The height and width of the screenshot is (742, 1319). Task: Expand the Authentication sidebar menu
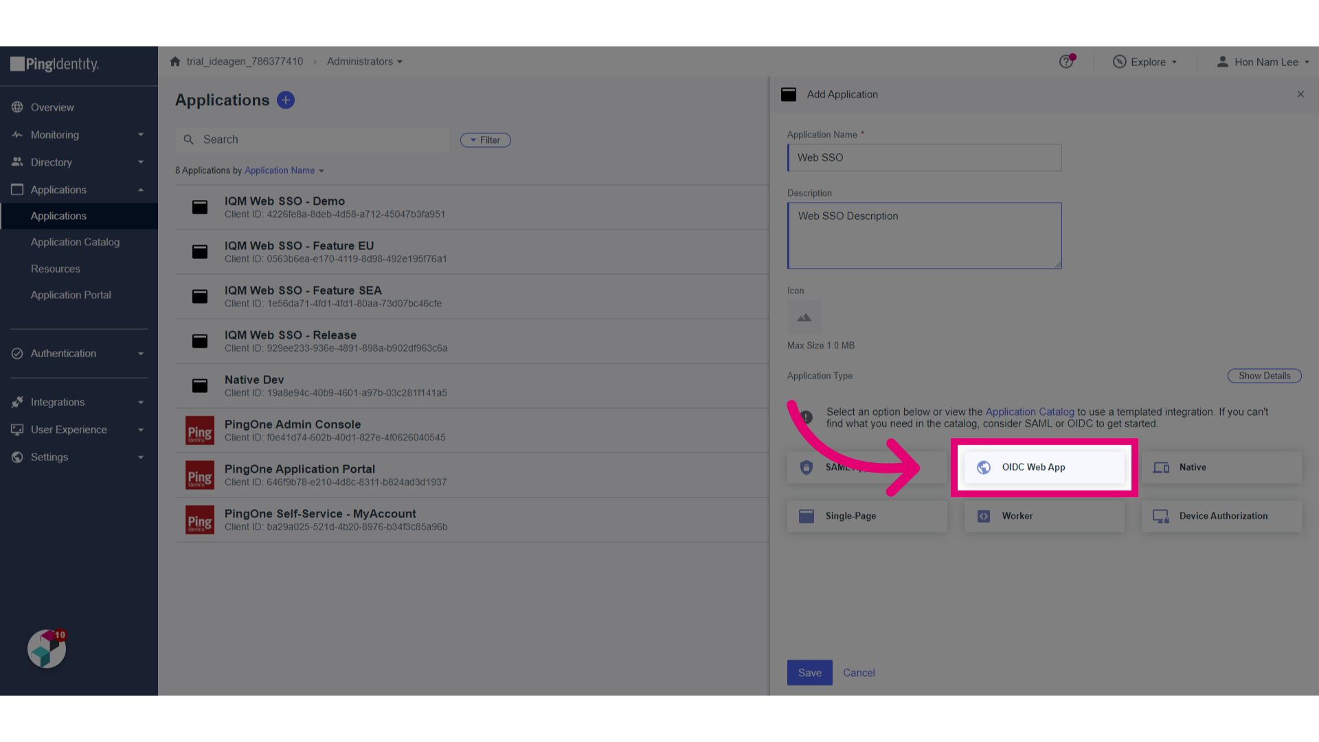(x=141, y=353)
